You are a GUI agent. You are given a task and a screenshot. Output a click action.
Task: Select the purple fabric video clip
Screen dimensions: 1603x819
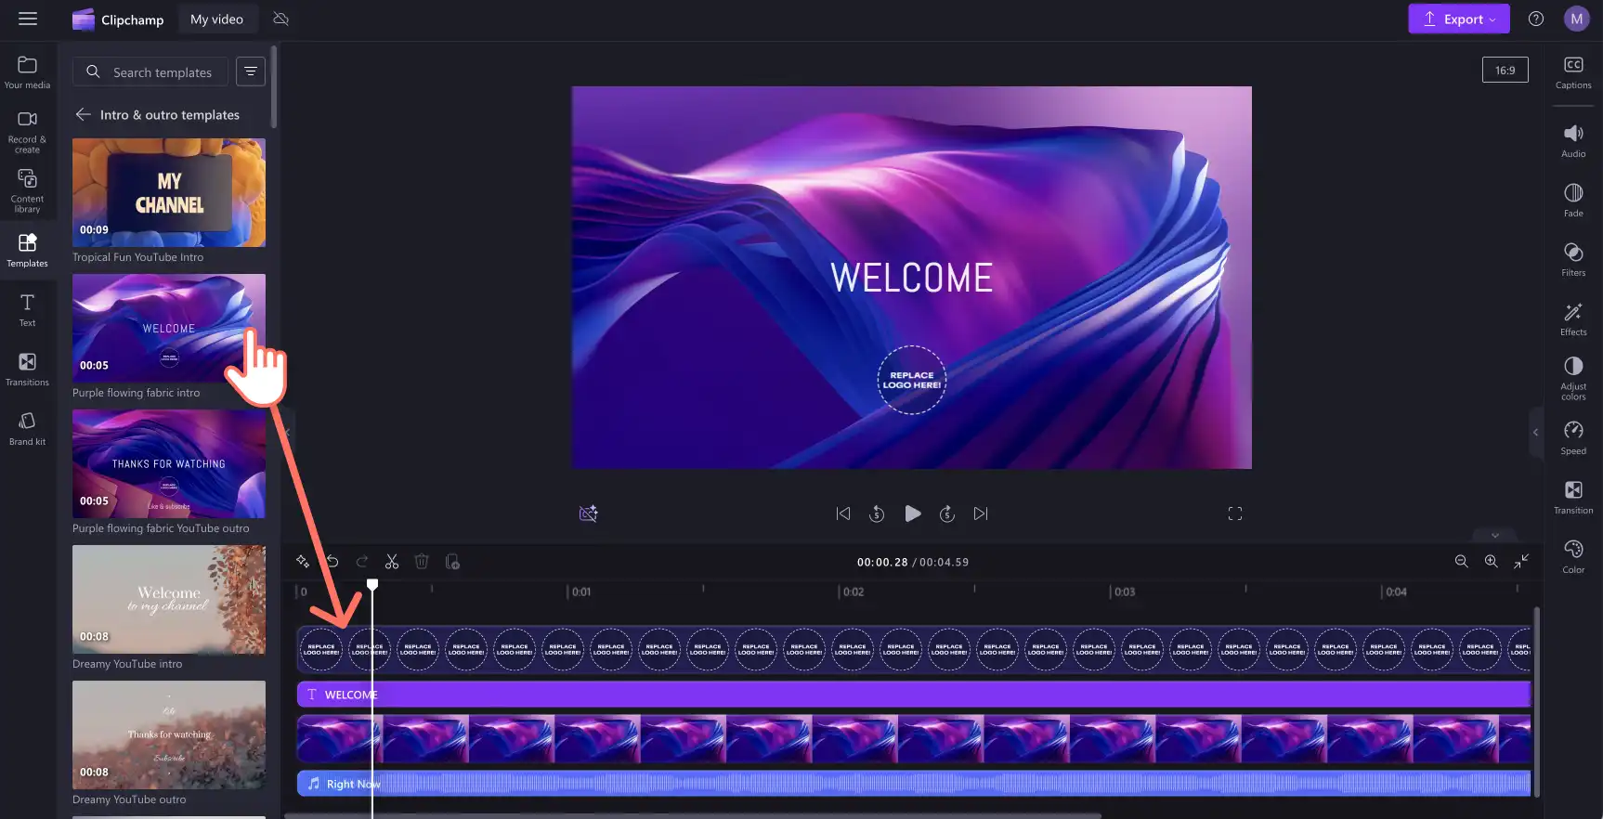[914, 738]
